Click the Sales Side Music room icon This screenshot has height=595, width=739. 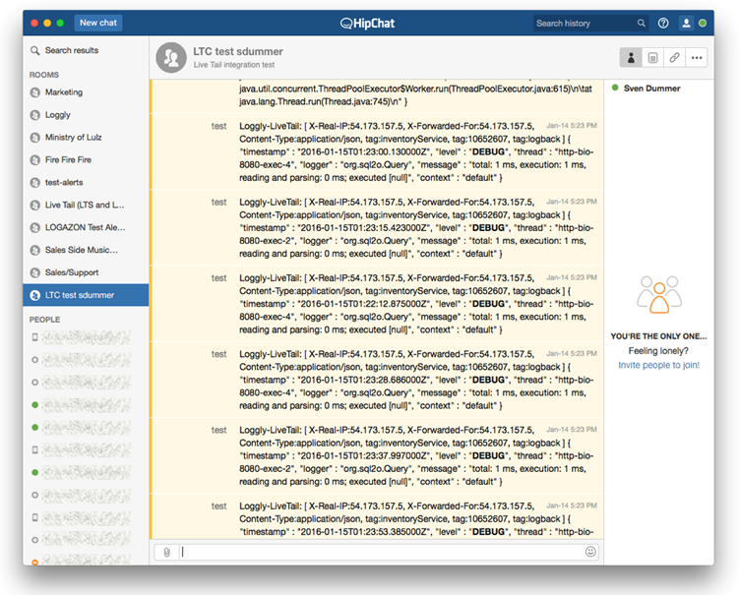click(34, 250)
